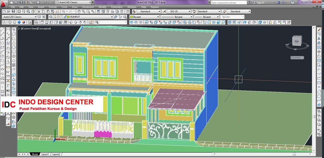
Task: Open the ISO-25 dimension style dropdown
Action: tap(189, 12)
